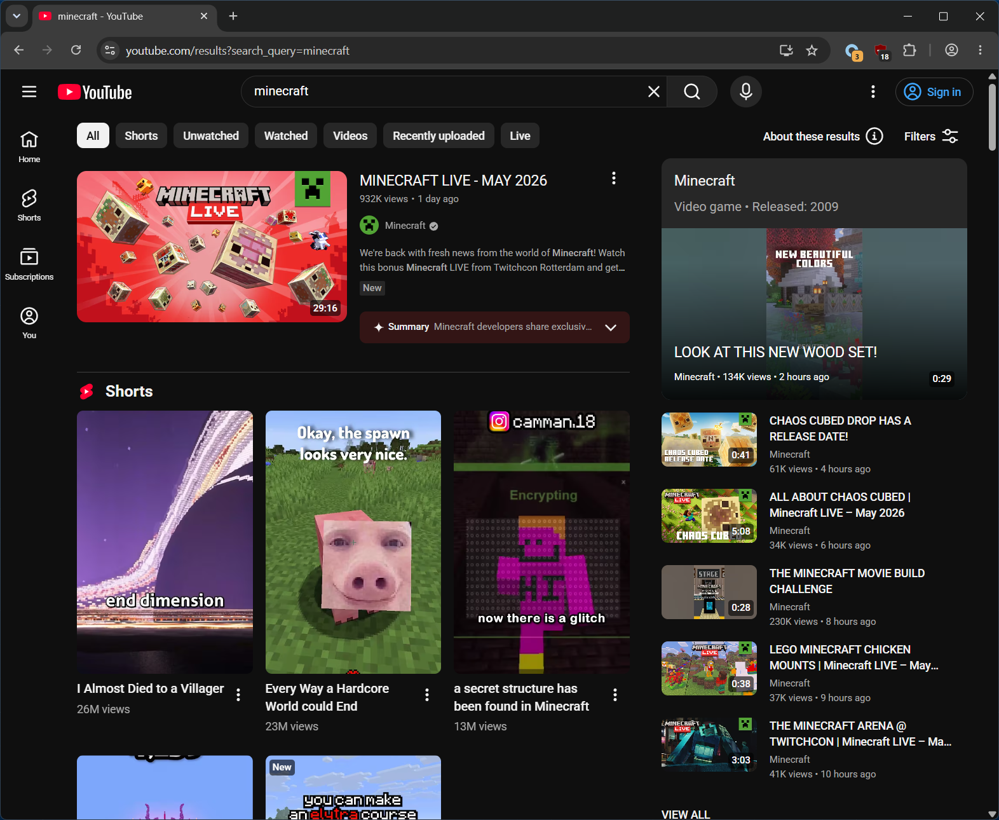Start voice search with the microphone icon
Viewport: 999px width, 820px height.
click(746, 92)
